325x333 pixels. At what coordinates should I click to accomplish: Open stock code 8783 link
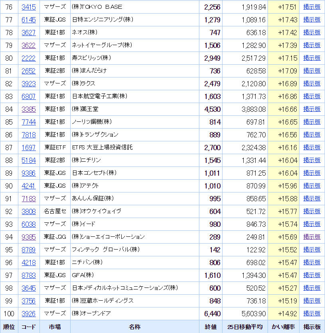tap(29, 275)
